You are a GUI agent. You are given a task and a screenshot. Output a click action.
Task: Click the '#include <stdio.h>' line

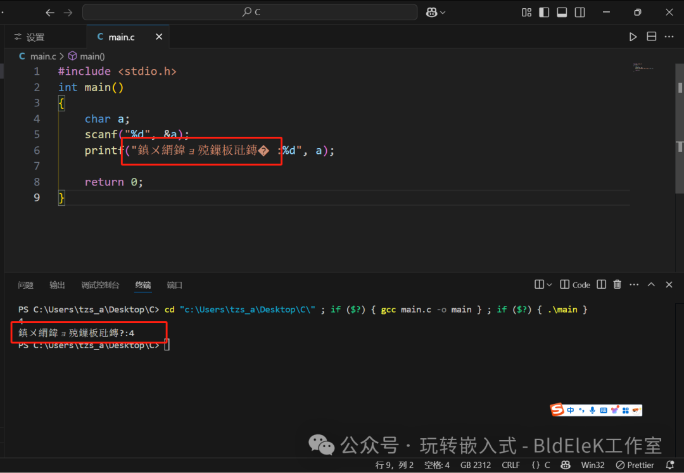point(117,72)
